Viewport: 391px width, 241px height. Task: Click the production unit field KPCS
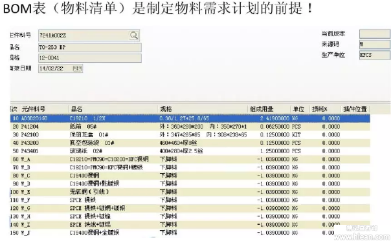point(375,55)
